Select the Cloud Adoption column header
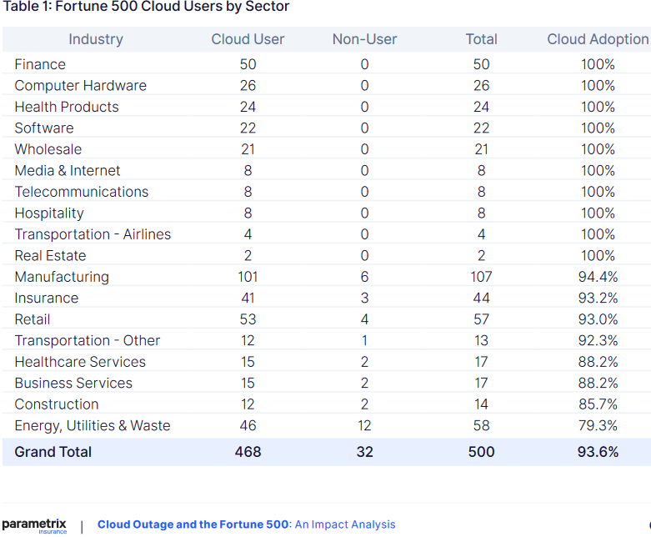The width and height of the screenshot is (651, 537). 597,39
